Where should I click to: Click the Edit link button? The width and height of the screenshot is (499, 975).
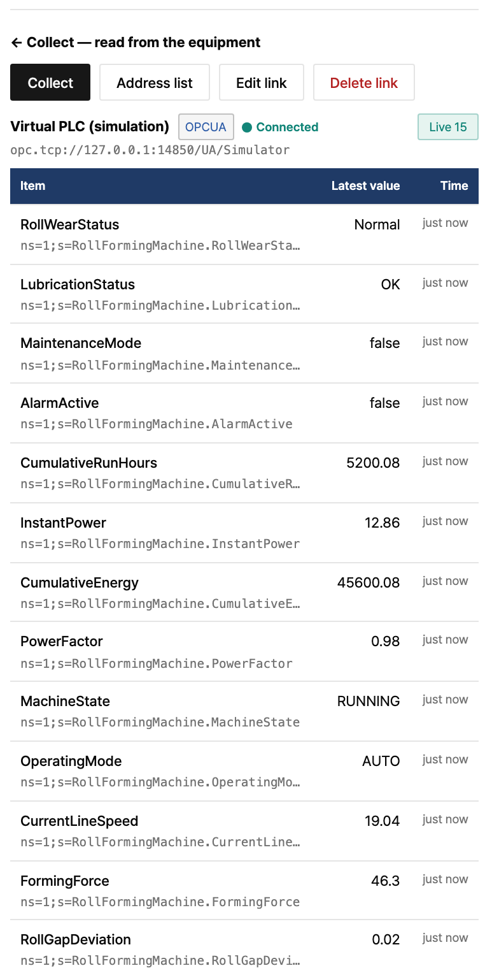tap(262, 82)
